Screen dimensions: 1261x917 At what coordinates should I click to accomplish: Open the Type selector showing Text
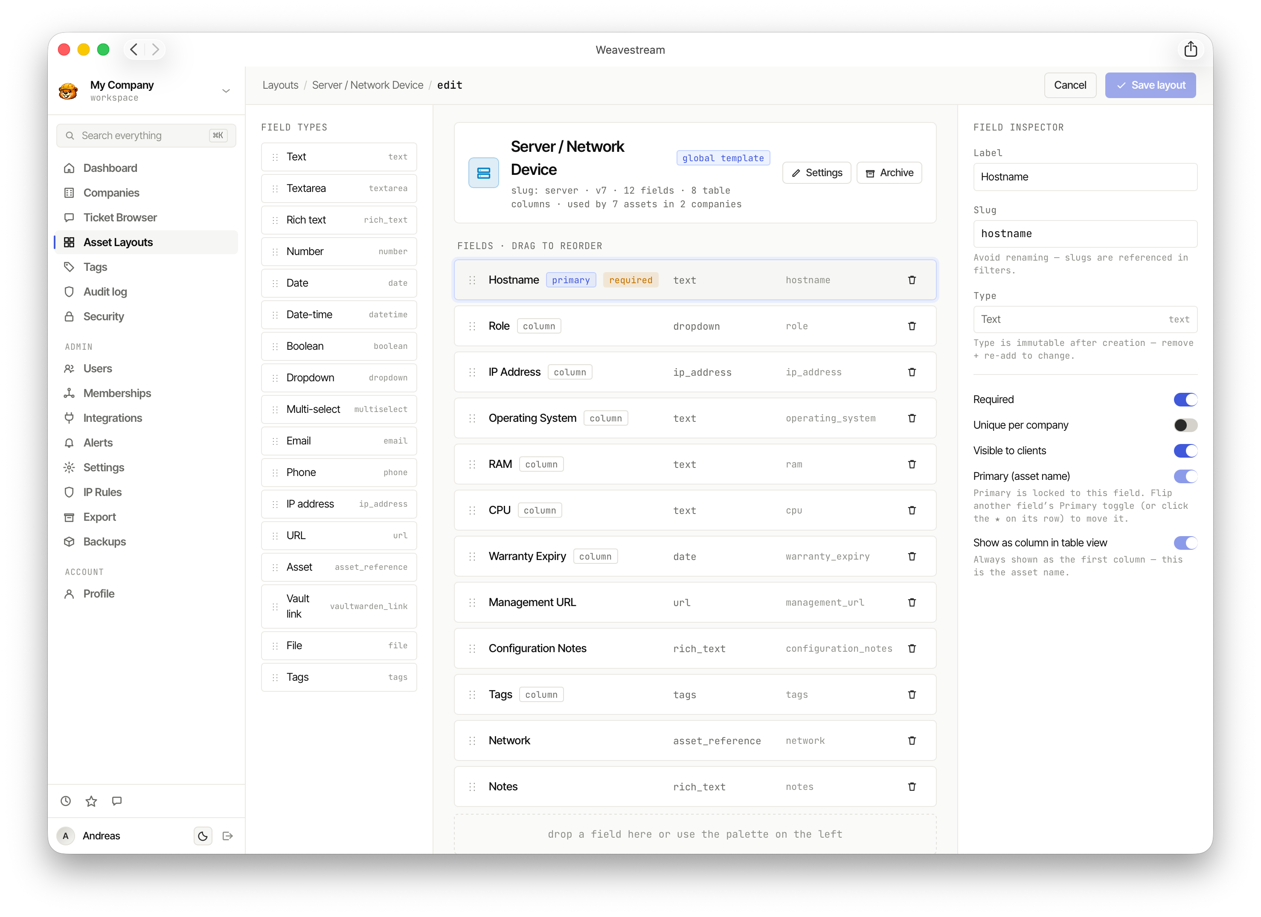[1085, 319]
